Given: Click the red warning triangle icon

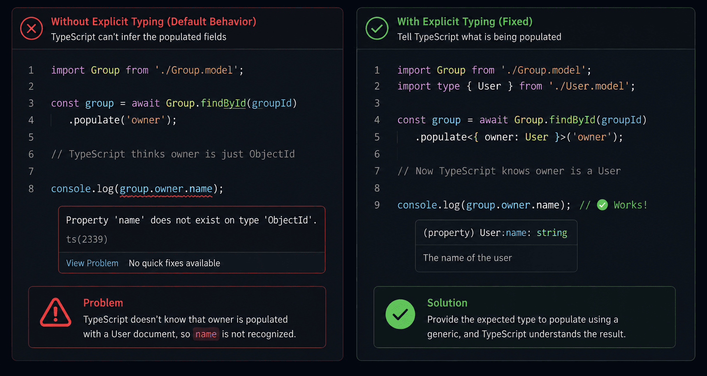Looking at the screenshot, I should pyautogui.click(x=56, y=313).
